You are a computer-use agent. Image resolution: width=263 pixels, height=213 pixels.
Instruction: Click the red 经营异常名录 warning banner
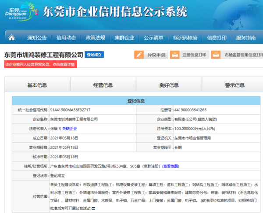click(41, 64)
